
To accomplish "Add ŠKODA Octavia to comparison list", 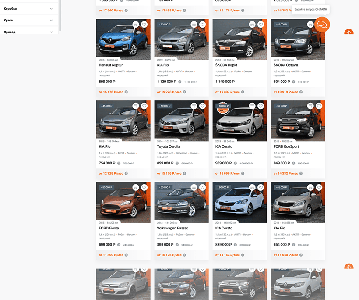I will coord(310,24).
